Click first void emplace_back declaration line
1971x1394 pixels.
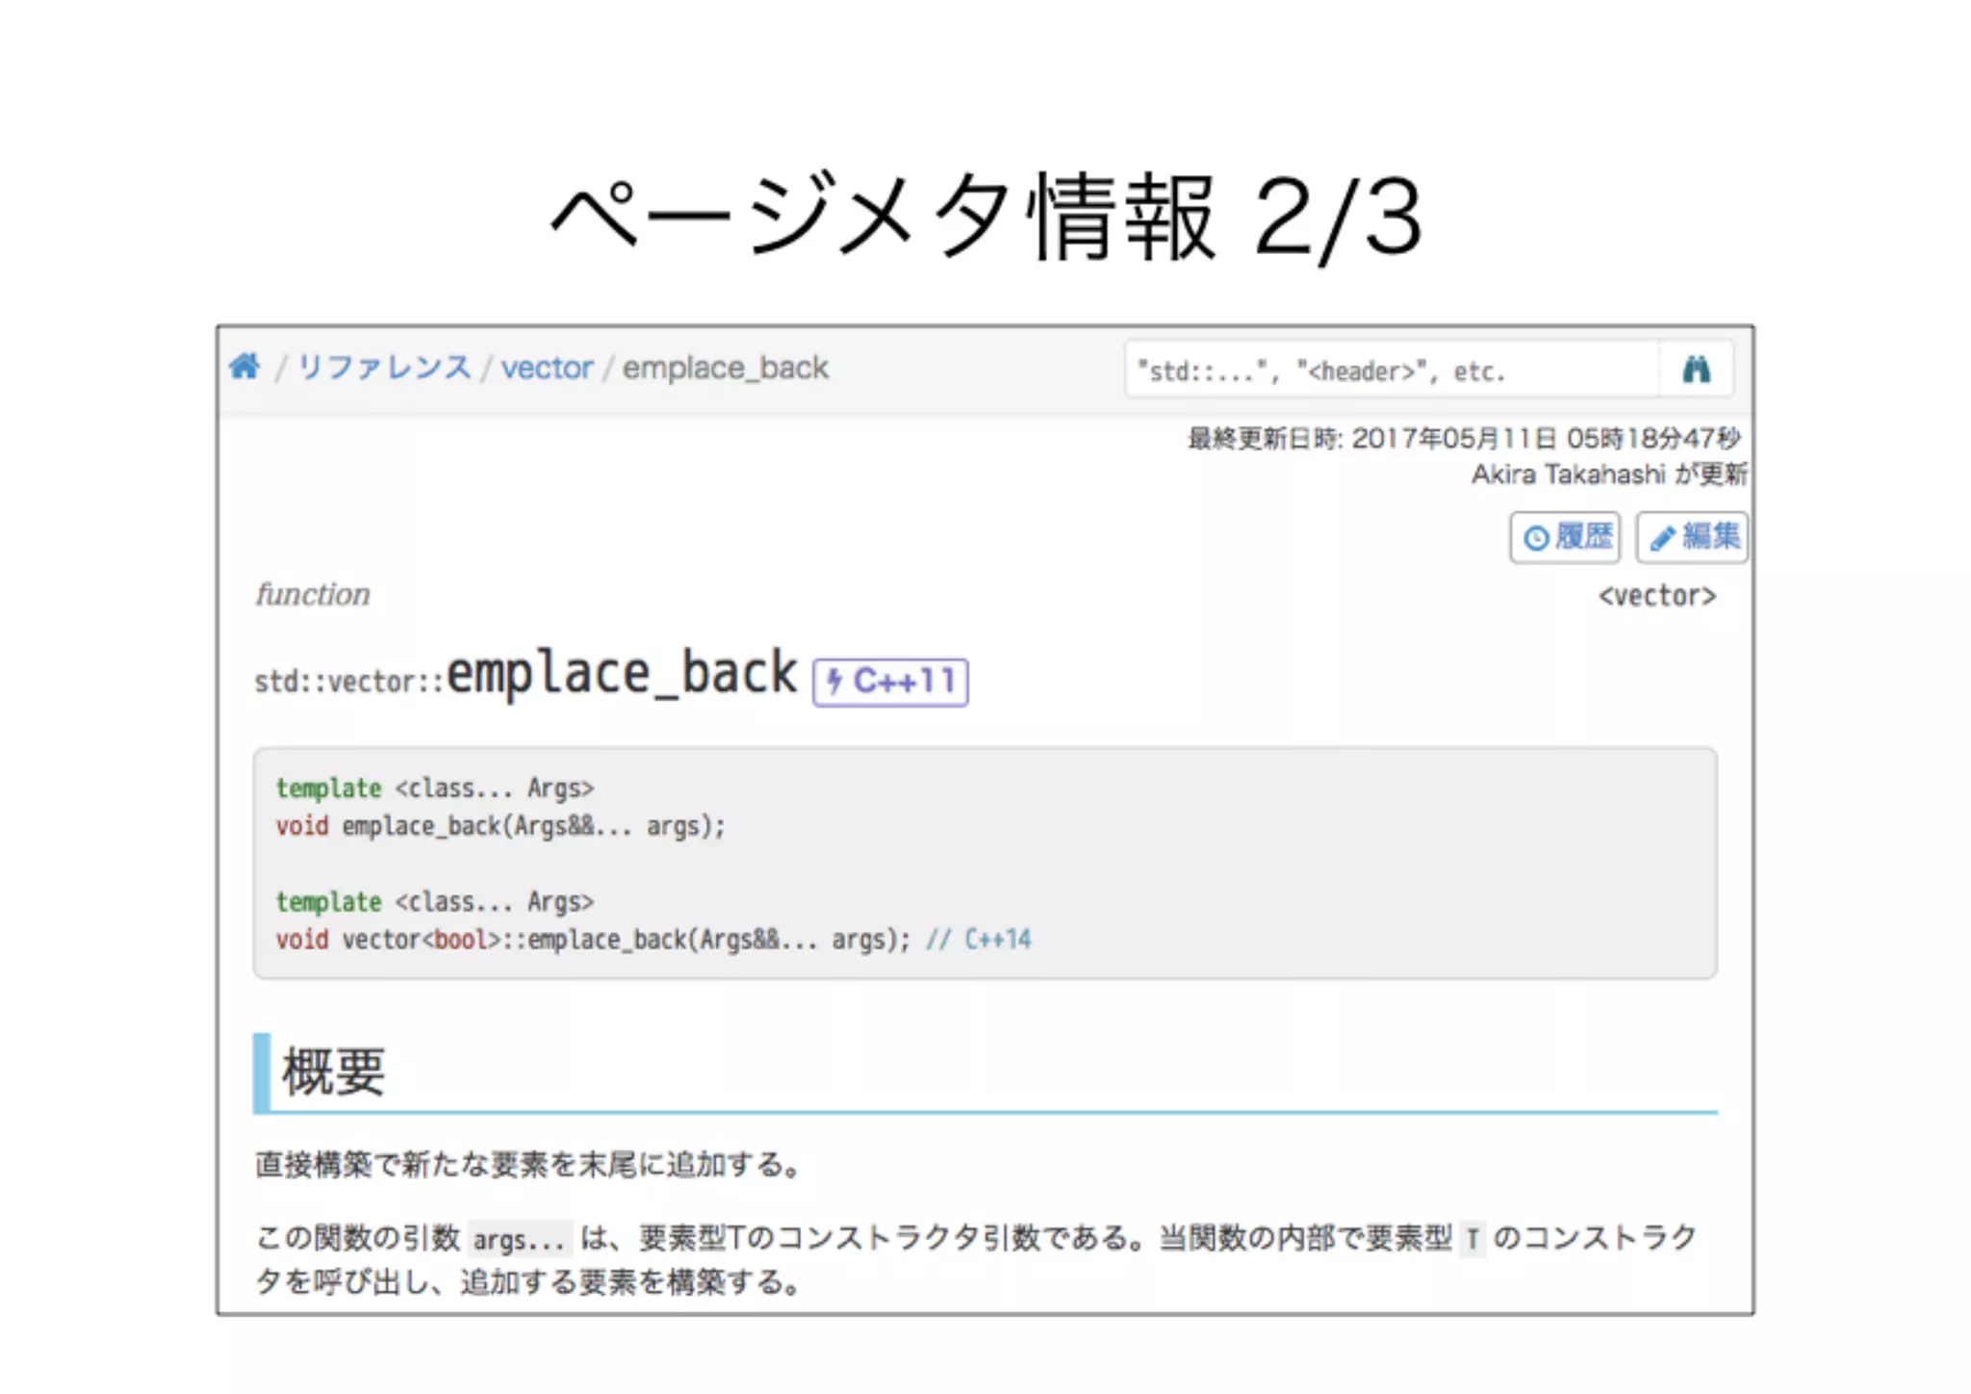[x=500, y=826]
